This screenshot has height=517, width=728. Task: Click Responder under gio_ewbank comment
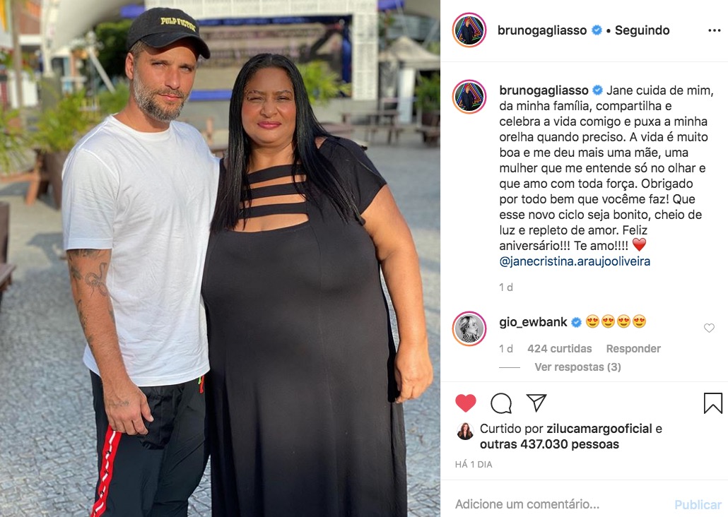pyautogui.click(x=633, y=348)
